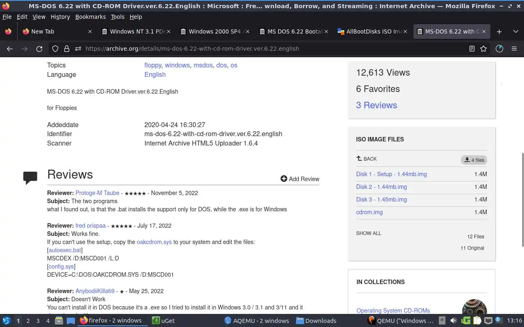Open the circular extension icon in toolbar
Screen dimensions: 524x327
click(499, 49)
